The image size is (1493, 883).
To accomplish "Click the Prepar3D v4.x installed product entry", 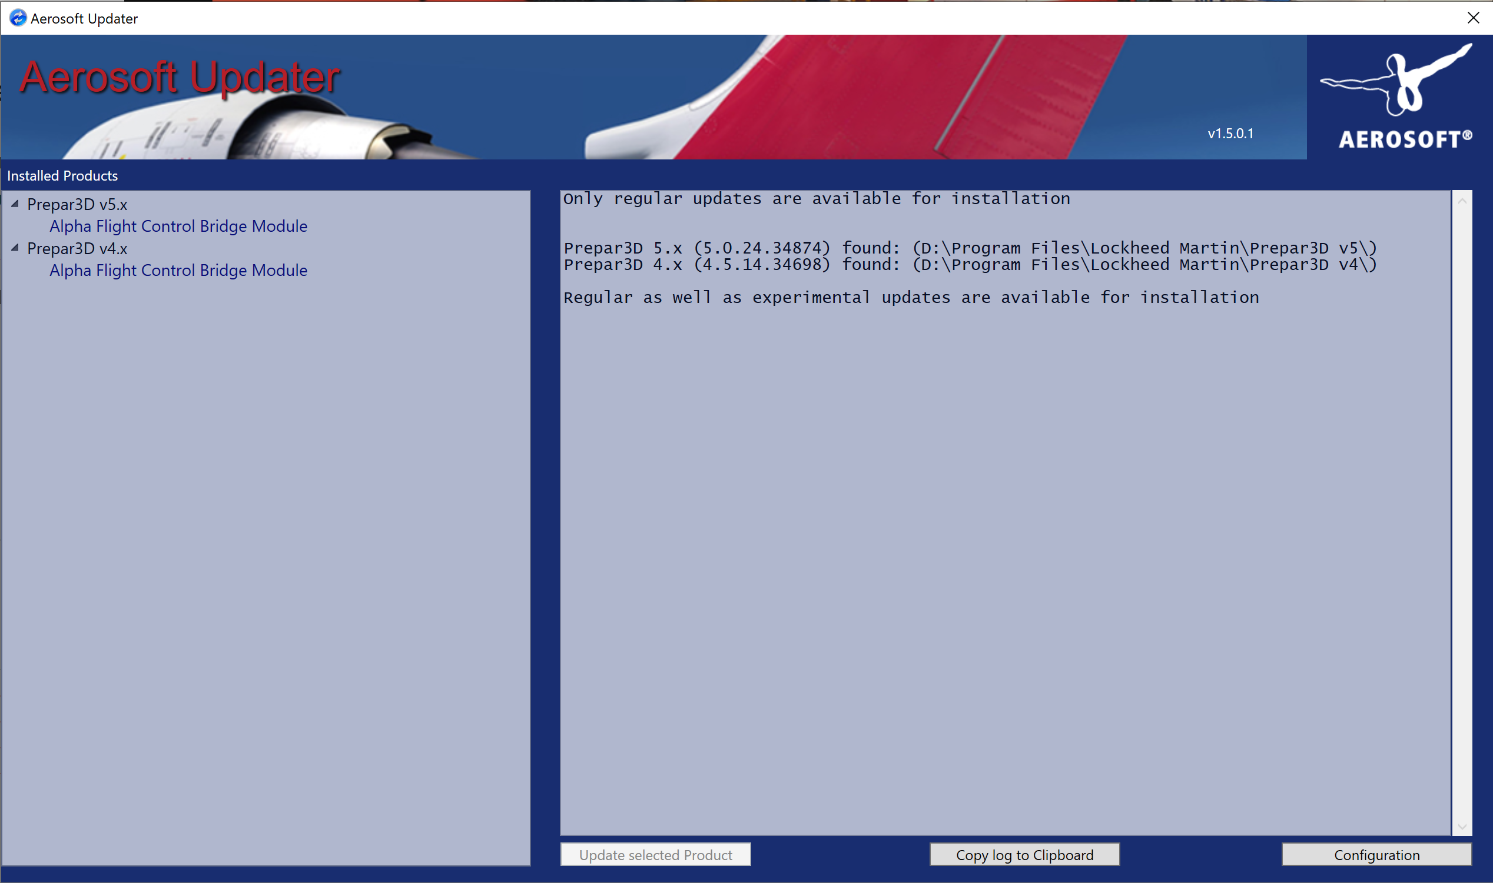I will pyautogui.click(x=79, y=247).
